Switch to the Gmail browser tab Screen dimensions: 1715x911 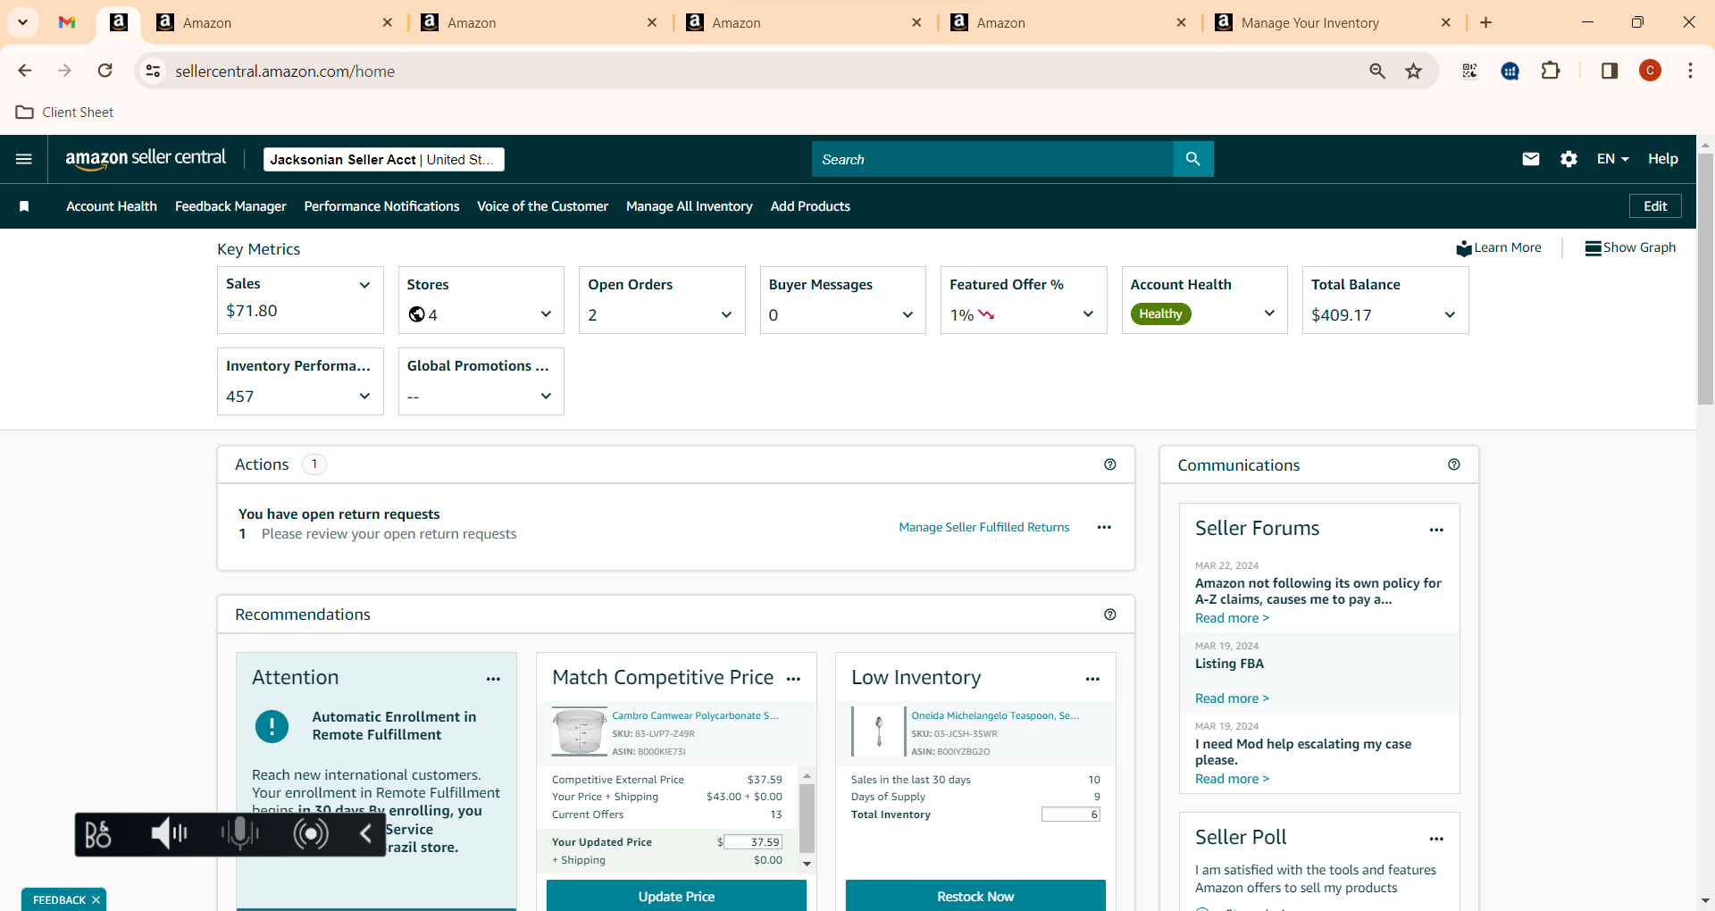[x=67, y=22]
